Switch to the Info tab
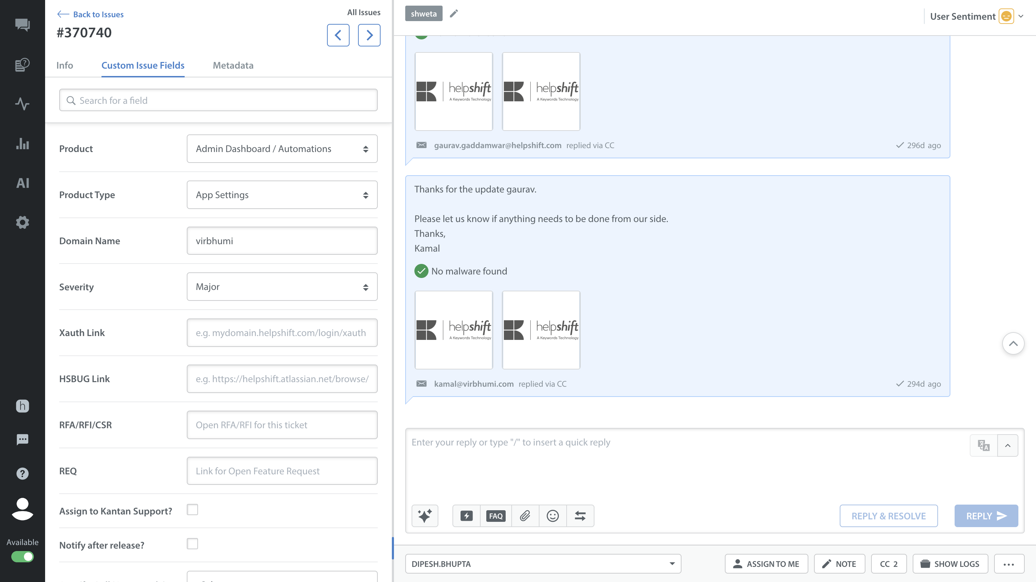 coord(64,65)
